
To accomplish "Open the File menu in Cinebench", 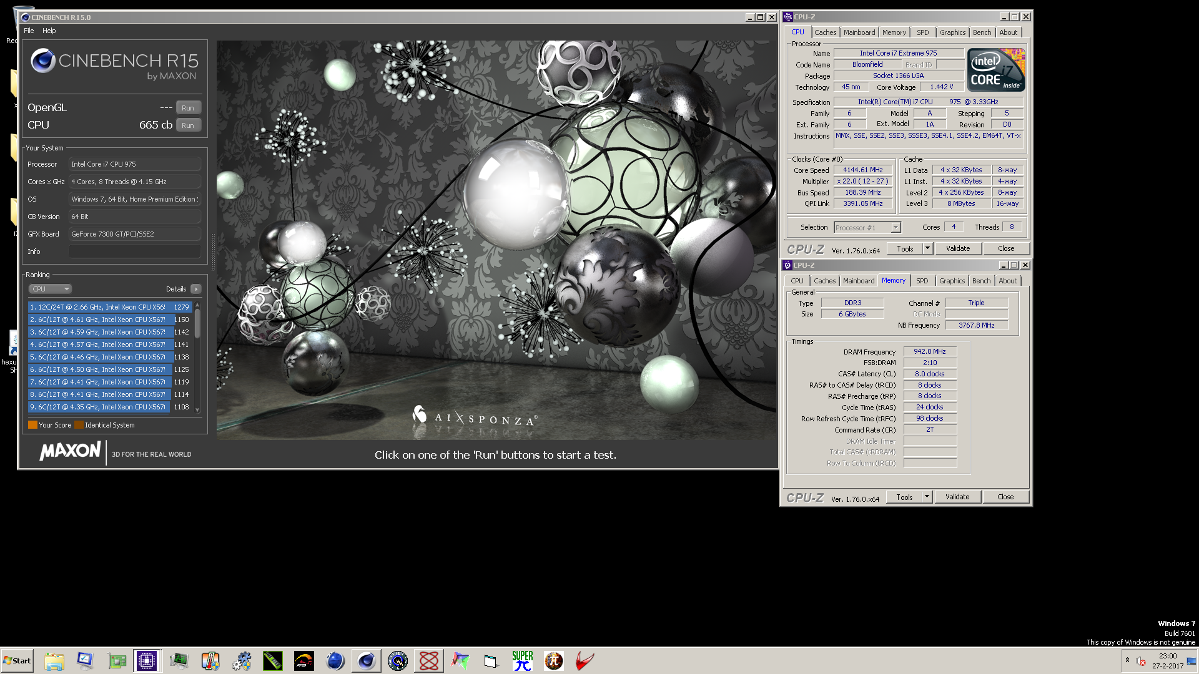I will click(29, 31).
